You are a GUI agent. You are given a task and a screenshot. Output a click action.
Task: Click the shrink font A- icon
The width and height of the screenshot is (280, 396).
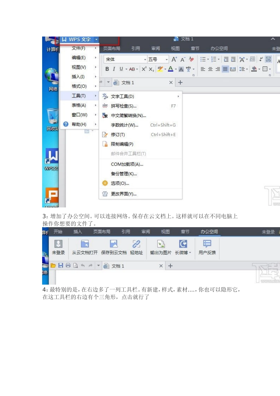click(x=183, y=60)
